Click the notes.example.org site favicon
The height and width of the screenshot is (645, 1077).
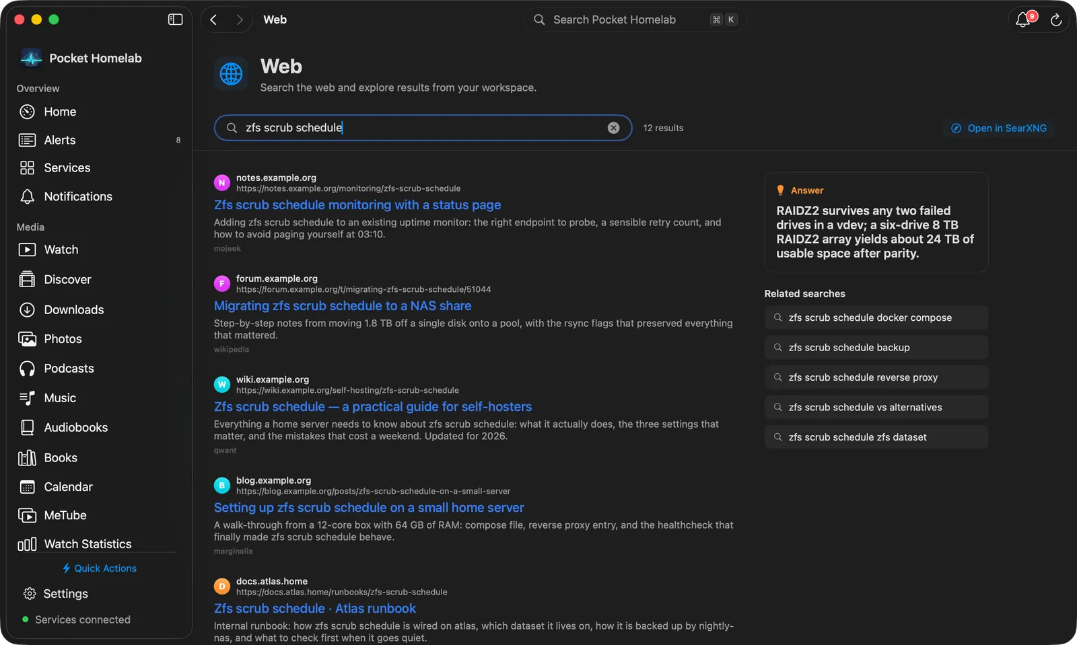pos(222,183)
